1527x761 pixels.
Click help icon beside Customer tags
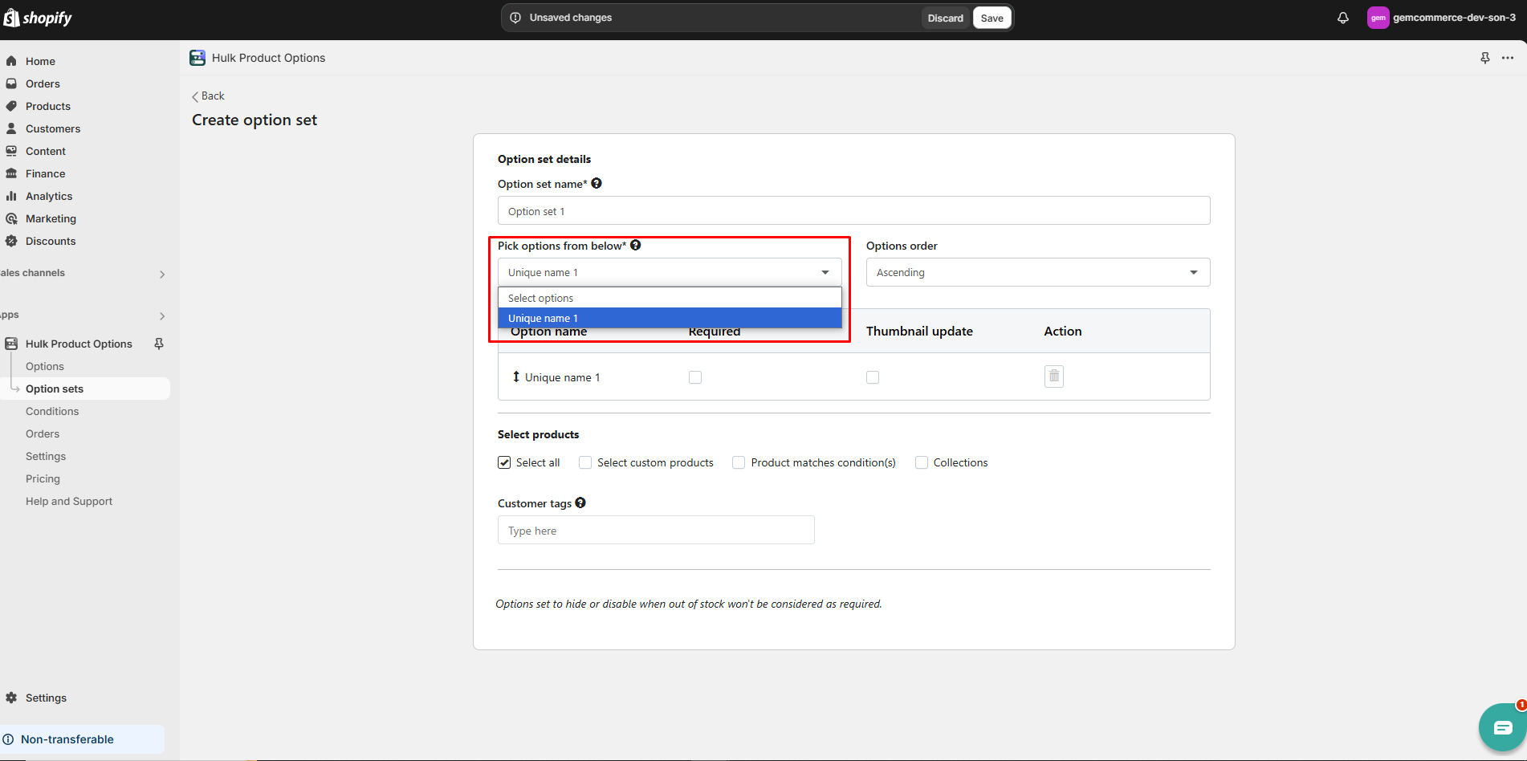[x=580, y=503]
